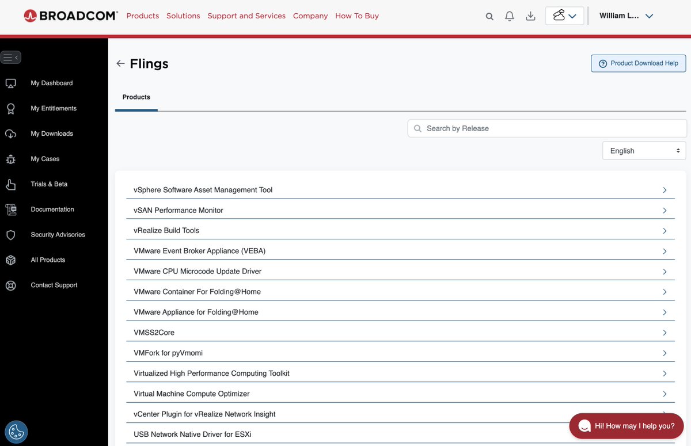Expand the VMSS2Core product row
The image size is (691, 446).
coord(665,332)
